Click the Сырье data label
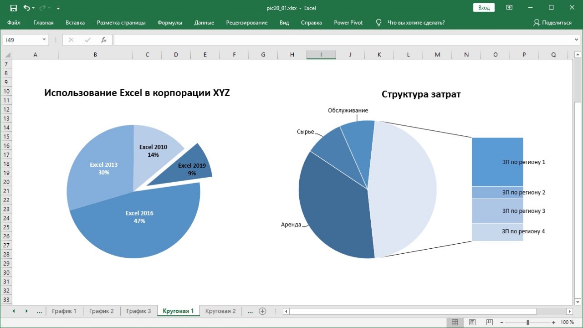 (x=305, y=132)
